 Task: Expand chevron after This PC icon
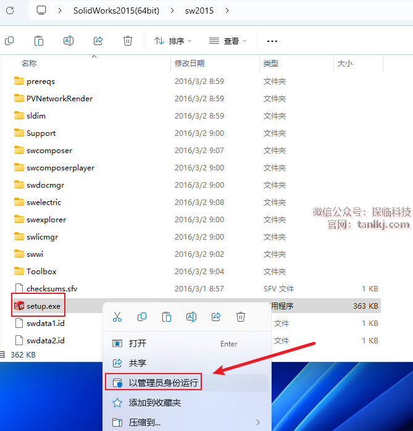(60, 10)
